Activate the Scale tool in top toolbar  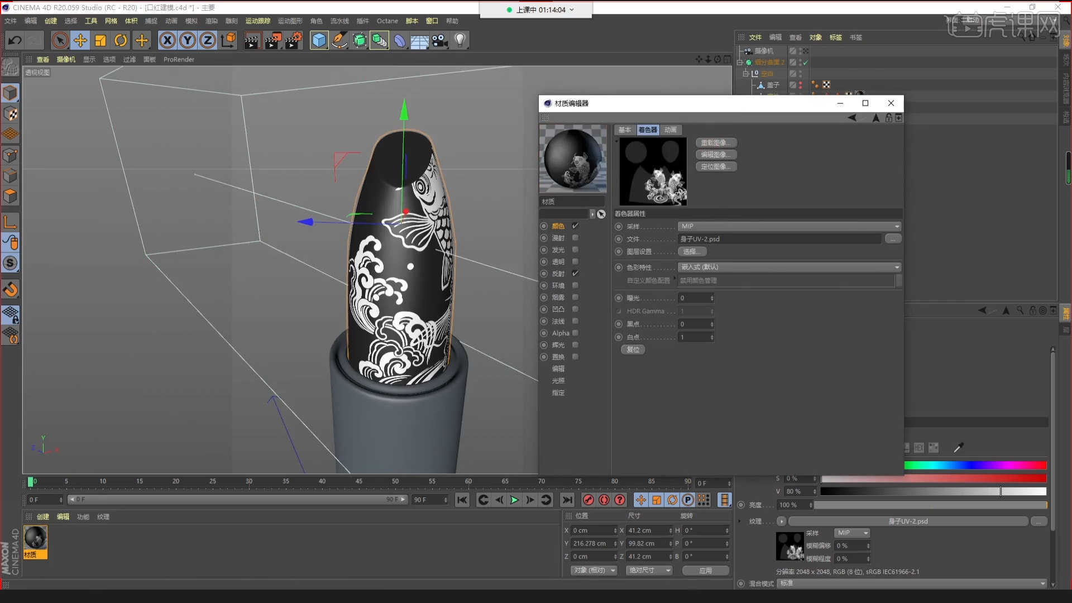[x=100, y=40]
